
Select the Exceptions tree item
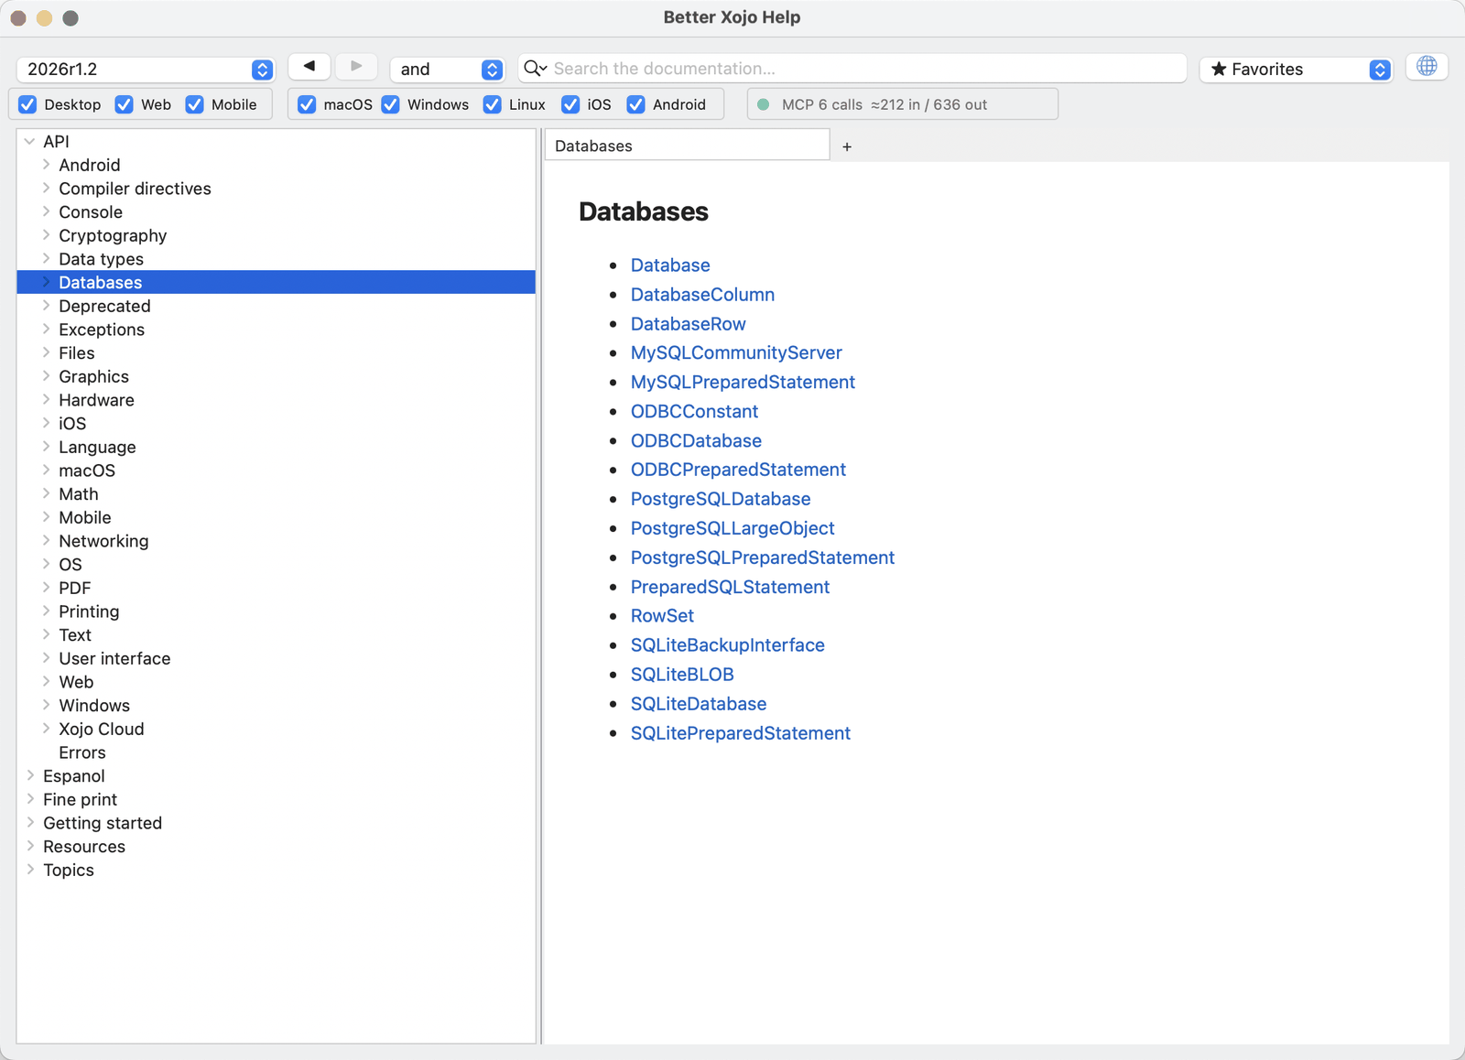point(277,330)
